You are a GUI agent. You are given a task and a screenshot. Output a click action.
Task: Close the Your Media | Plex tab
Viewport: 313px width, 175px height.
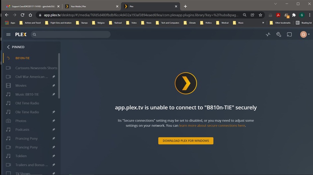(x=117, y=6)
